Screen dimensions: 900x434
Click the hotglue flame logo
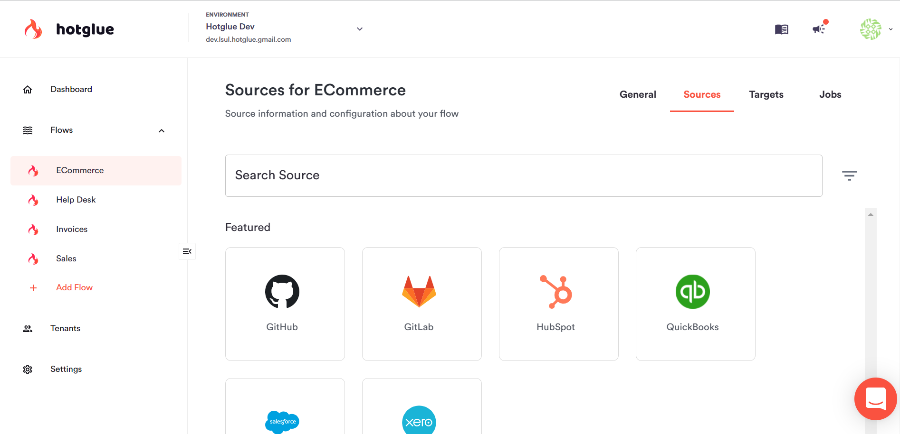coord(33,29)
